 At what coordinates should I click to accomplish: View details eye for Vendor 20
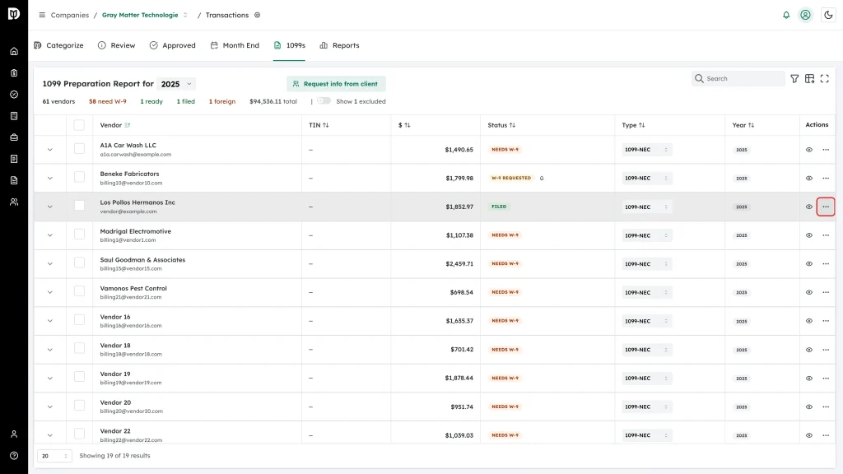click(809, 407)
